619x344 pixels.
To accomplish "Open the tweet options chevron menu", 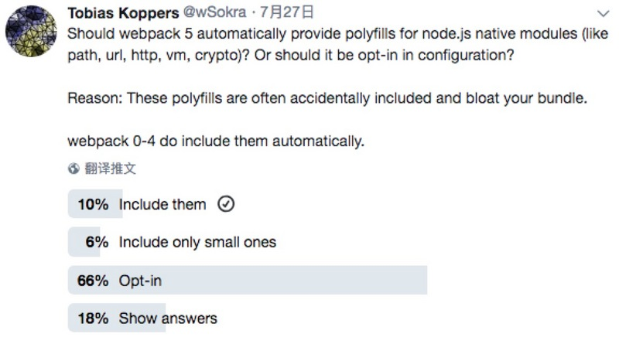I will coord(603,14).
